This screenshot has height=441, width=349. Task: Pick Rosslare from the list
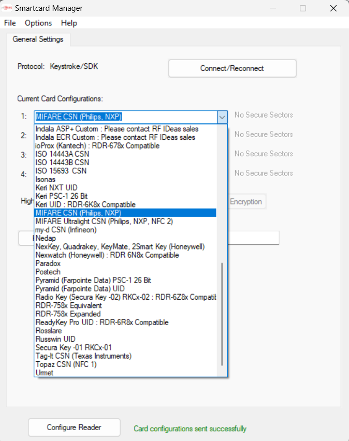(125, 331)
